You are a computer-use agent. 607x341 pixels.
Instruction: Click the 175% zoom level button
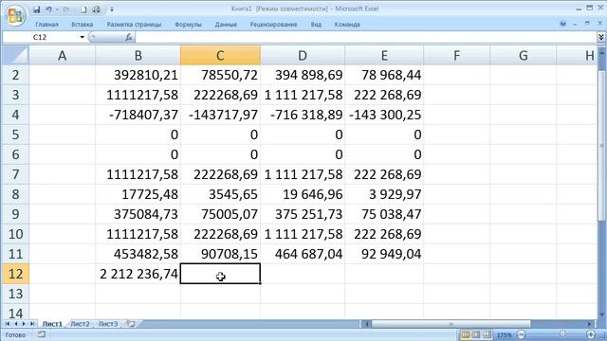[504, 334]
